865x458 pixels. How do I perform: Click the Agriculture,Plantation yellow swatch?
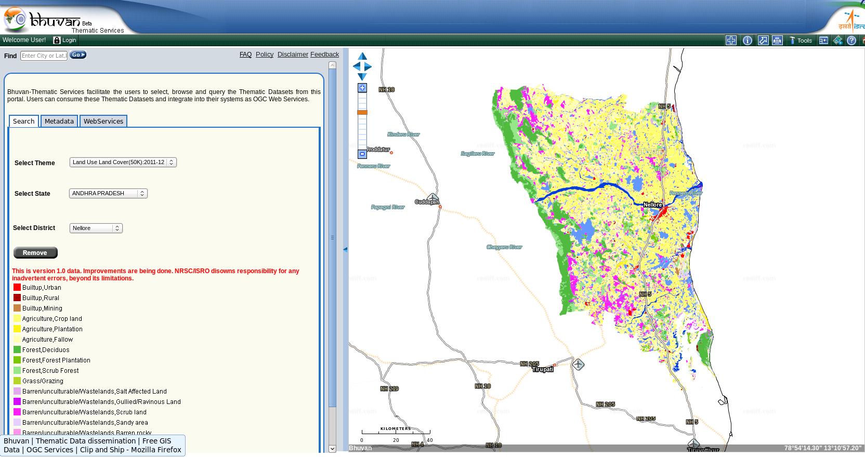click(17, 329)
